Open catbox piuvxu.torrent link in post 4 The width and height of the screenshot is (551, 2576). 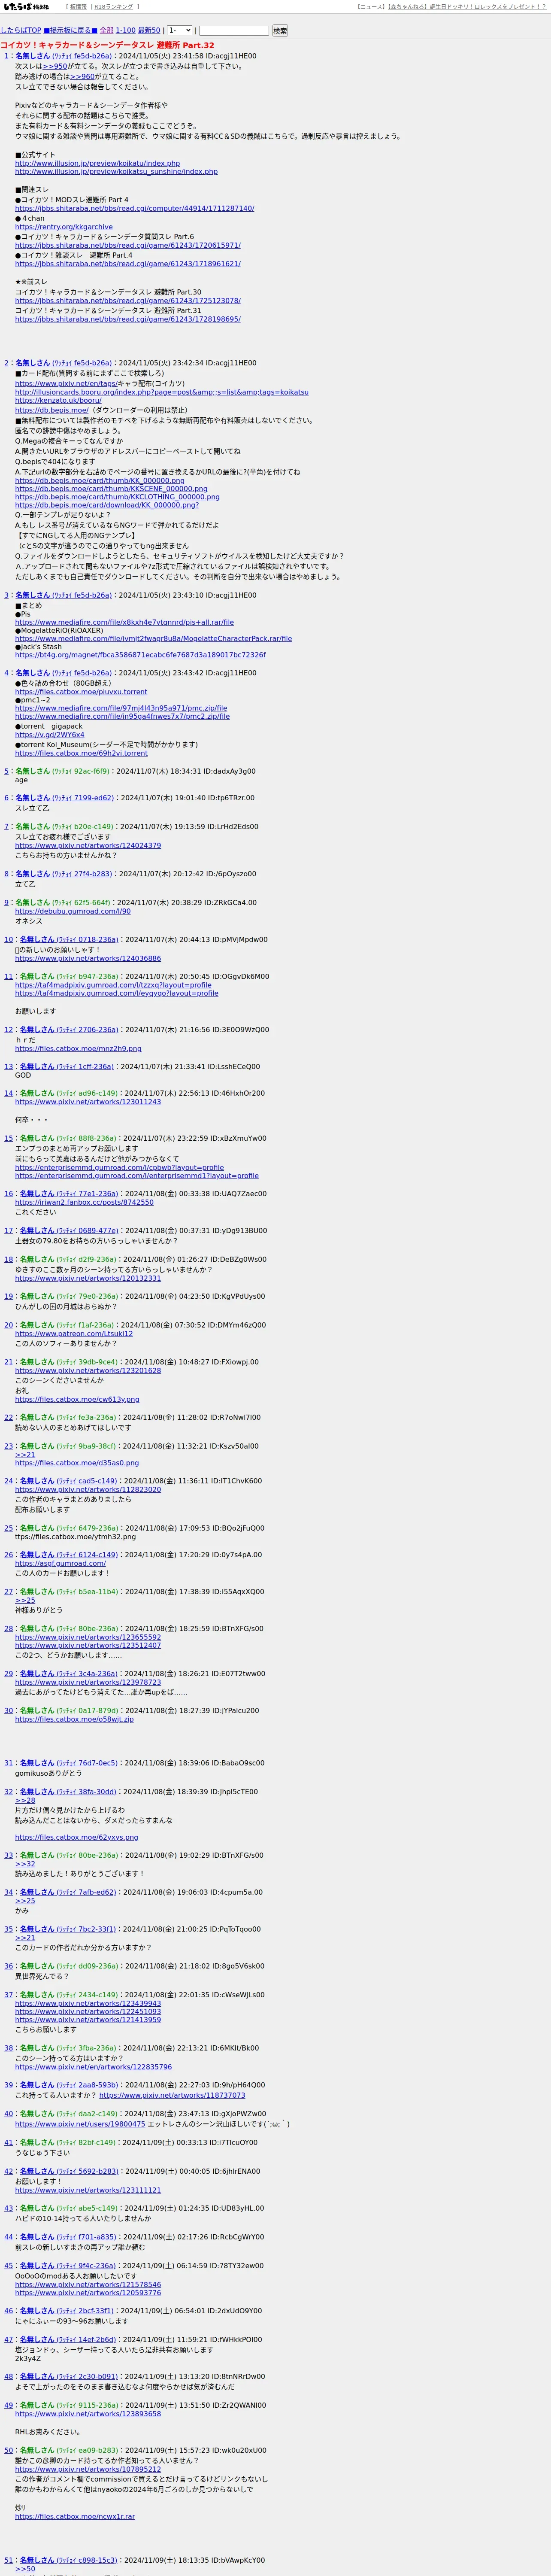tap(81, 692)
